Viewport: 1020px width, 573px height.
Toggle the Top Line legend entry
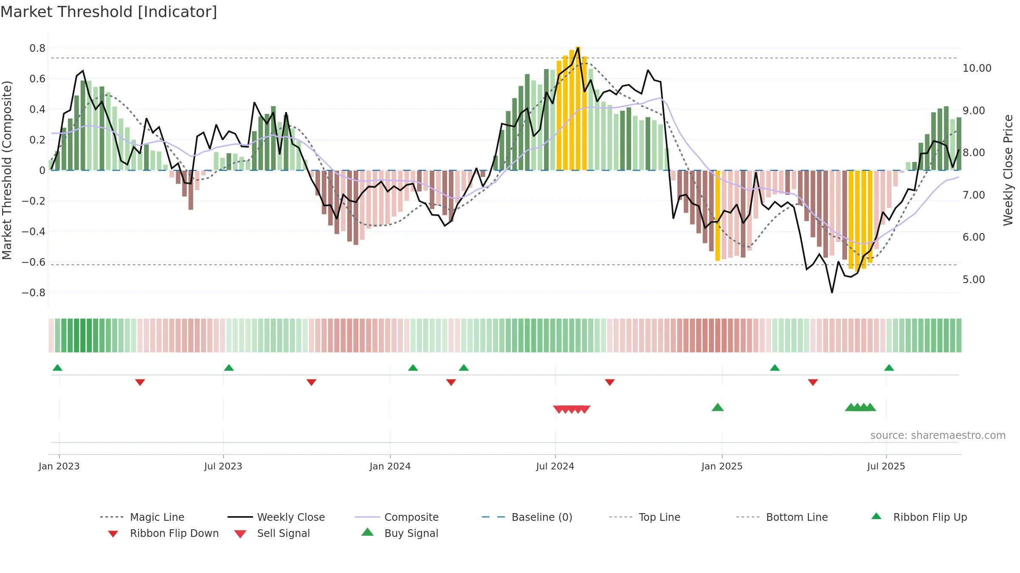(x=644, y=517)
